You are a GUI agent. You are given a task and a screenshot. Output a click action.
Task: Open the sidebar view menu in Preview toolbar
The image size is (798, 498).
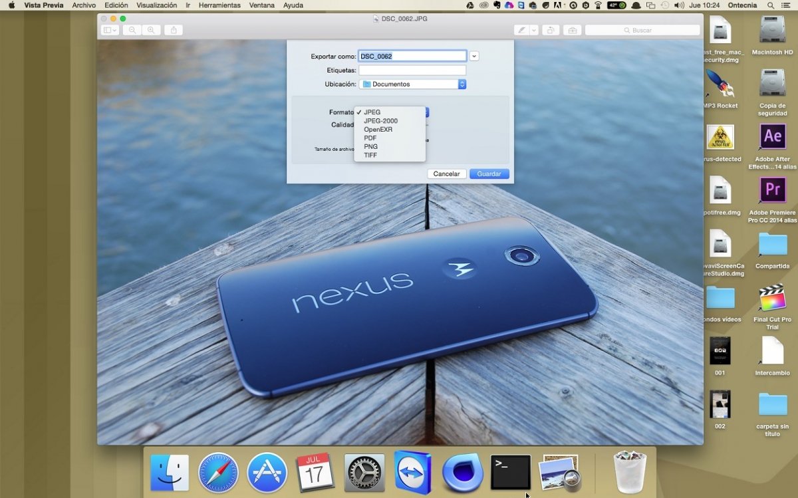pyautogui.click(x=110, y=30)
